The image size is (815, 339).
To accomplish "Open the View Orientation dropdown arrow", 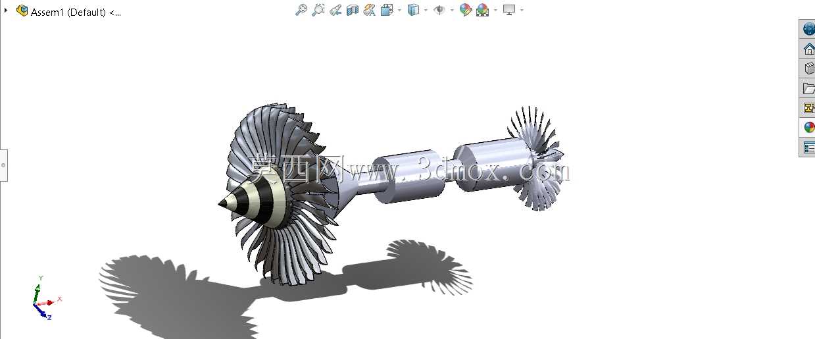I will pyautogui.click(x=399, y=10).
